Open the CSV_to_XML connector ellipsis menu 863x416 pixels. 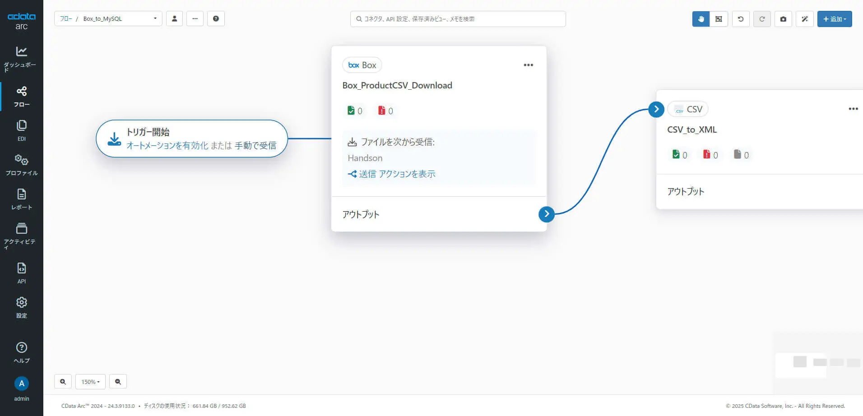tap(853, 109)
